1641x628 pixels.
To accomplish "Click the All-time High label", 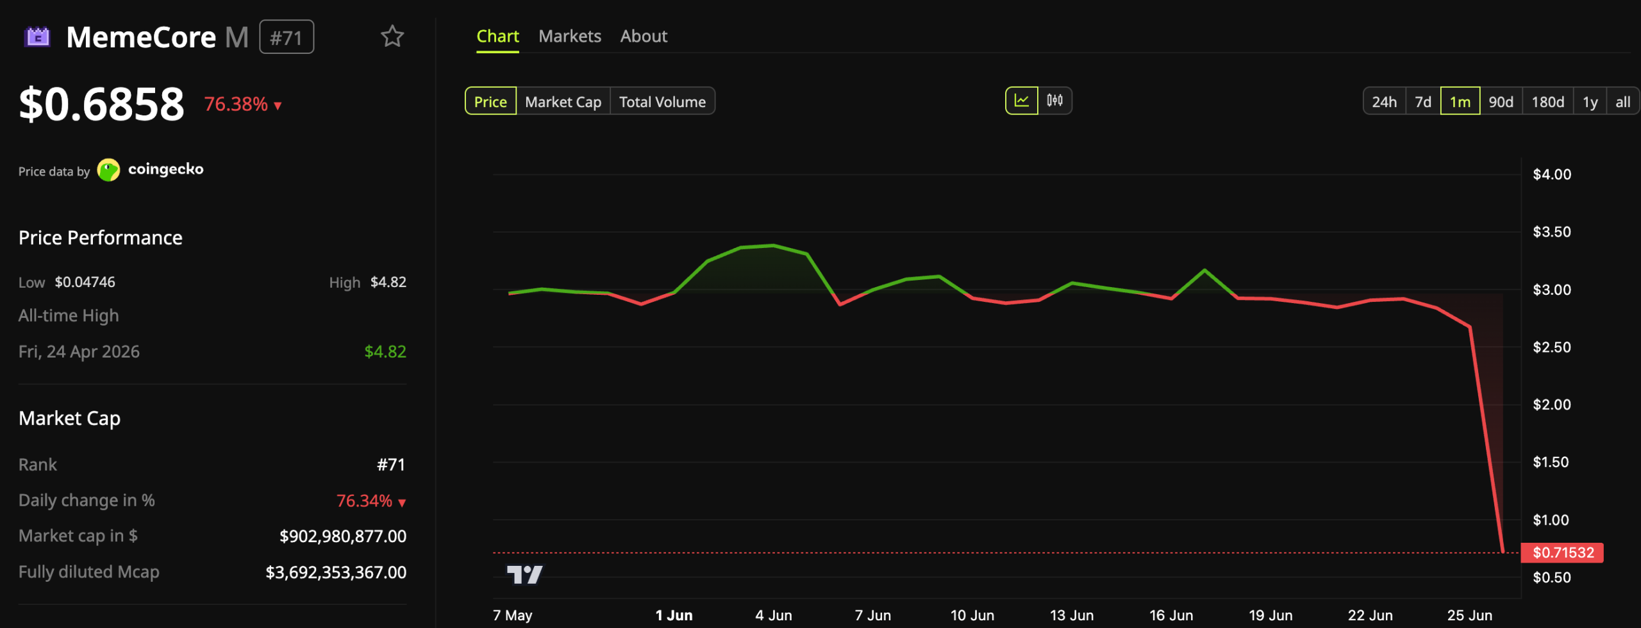I will (69, 315).
